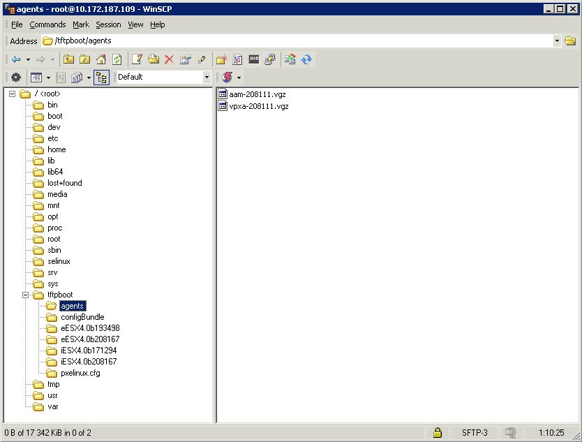
Task: Select file vpxa-208111.vgz
Action: click(259, 106)
